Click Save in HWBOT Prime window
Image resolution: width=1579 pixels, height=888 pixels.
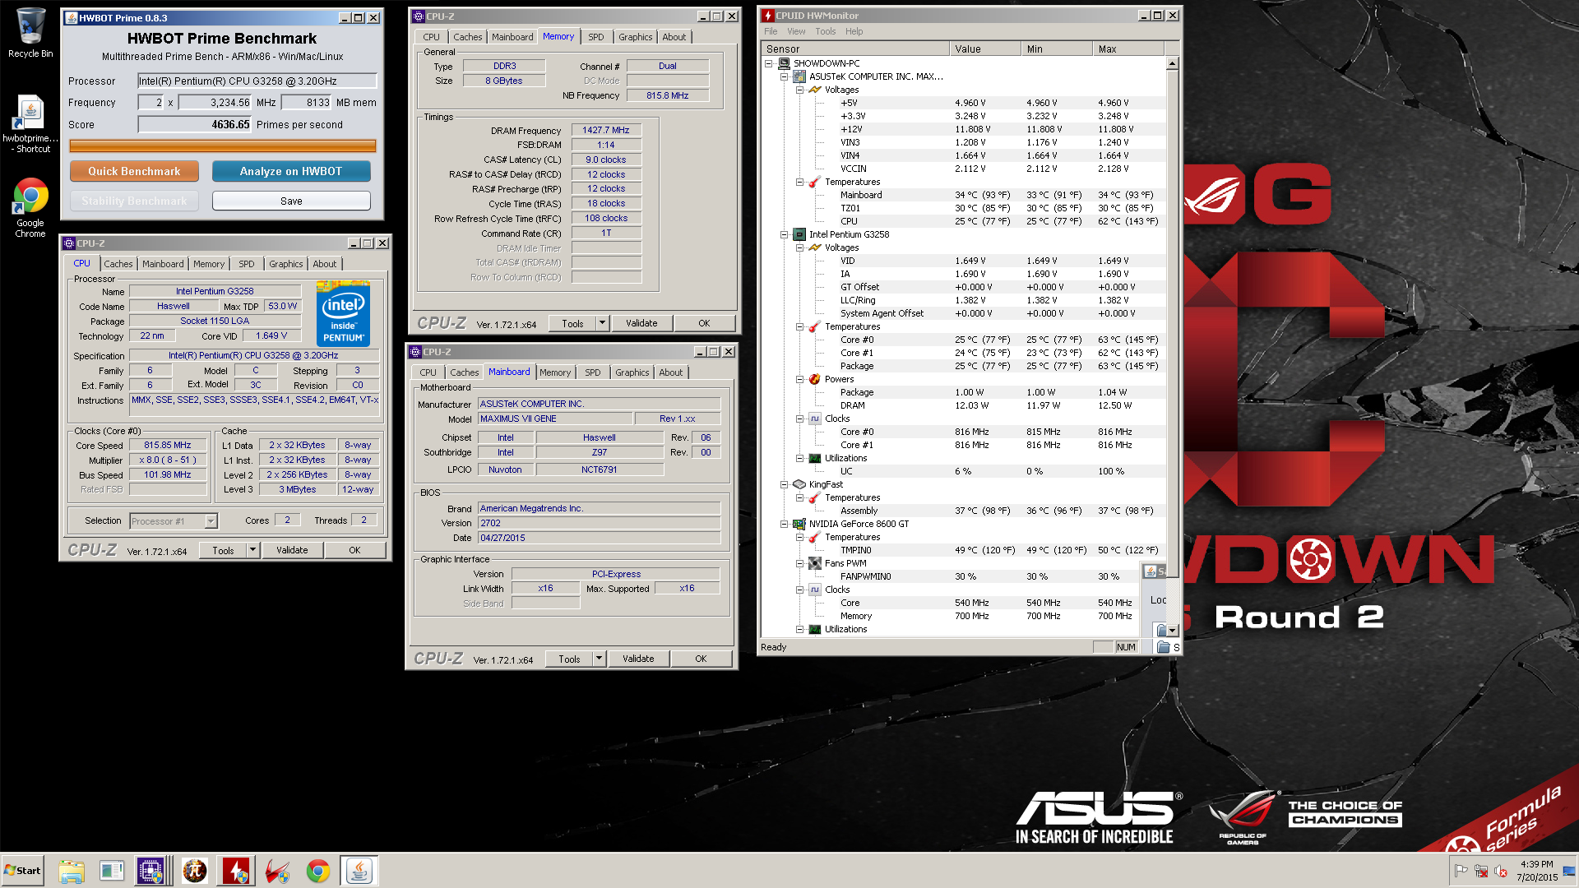[x=291, y=201]
